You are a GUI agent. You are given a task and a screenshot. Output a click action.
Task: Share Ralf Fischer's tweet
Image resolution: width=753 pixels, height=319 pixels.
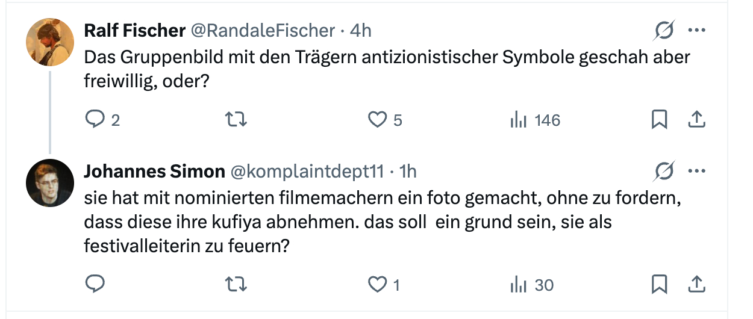pyautogui.click(x=696, y=120)
